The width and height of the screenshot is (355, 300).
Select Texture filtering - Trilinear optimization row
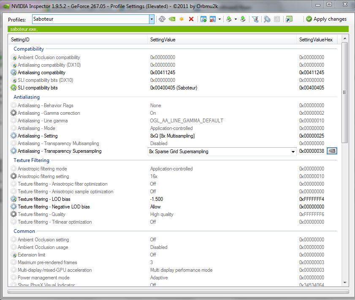[x=173, y=222]
